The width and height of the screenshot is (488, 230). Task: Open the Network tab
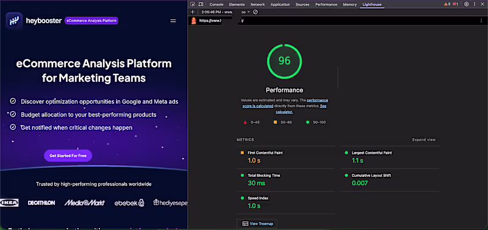point(257,4)
